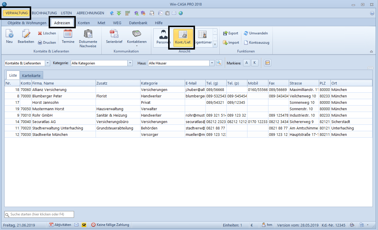Sort by the Kategorie column header
The width and height of the screenshot is (378, 230).
(162, 83)
